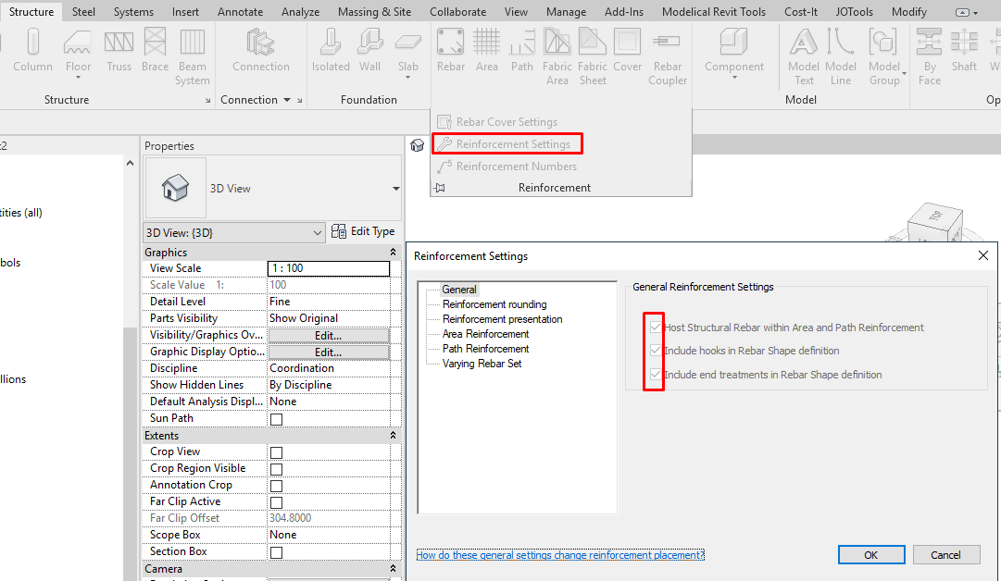
Task: Enable the Section Box checkbox
Action: [277, 552]
